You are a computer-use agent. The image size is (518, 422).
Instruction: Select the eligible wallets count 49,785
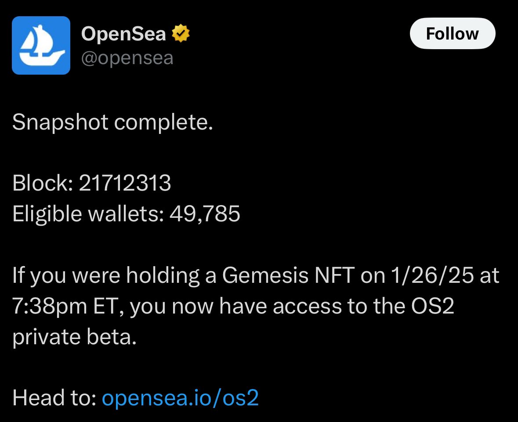127,214
